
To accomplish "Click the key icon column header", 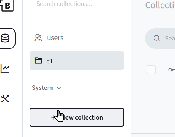I will (172, 70).
